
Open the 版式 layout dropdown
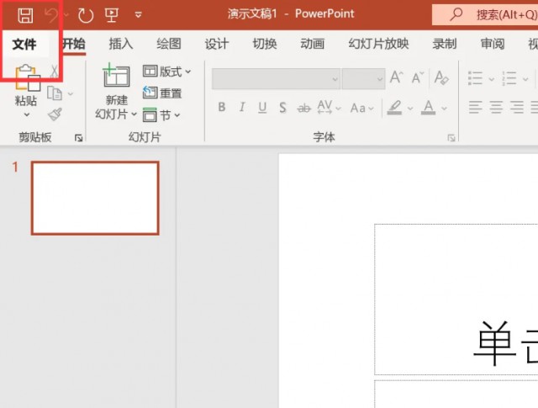tap(166, 72)
